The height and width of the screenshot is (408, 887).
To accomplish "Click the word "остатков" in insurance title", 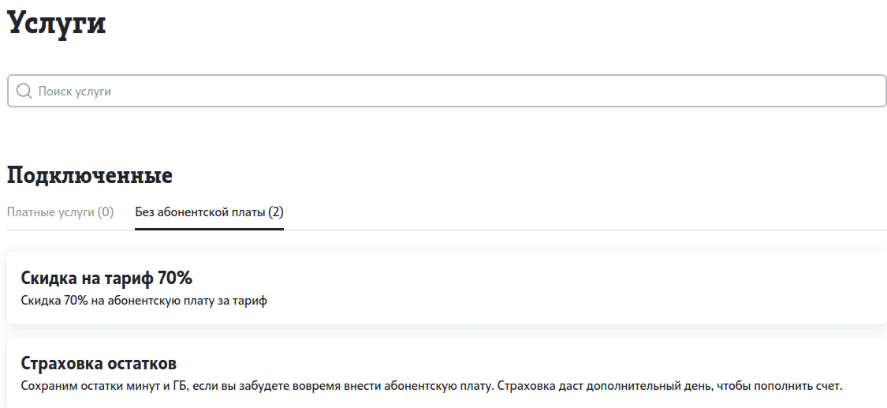I will [x=143, y=363].
